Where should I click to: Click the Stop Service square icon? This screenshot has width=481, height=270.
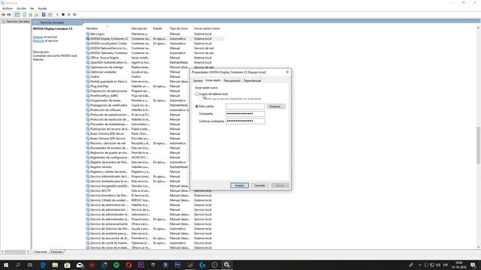(63, 15)
